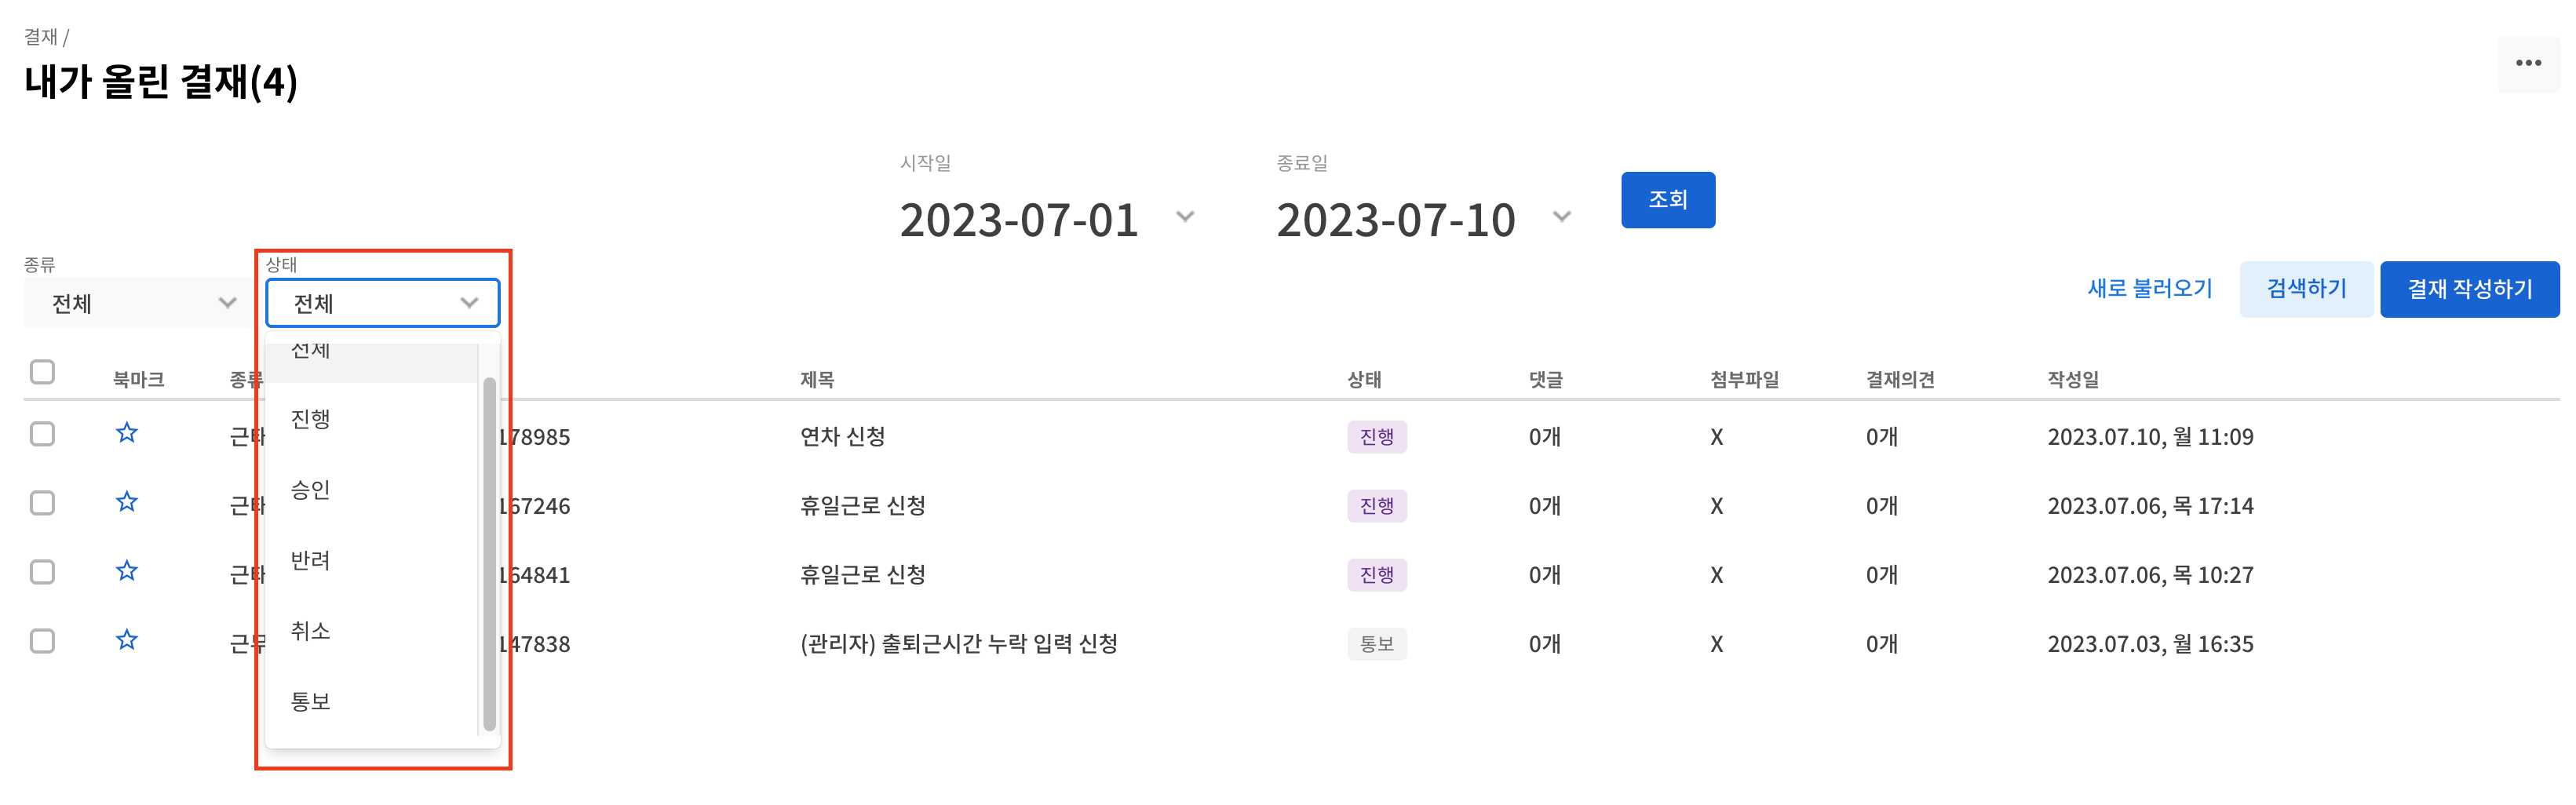Image resolution: width=2576 pixels, height=805 pixels.
Task: Bookmark the 연차 신청 row star
Action: (126, 433)
